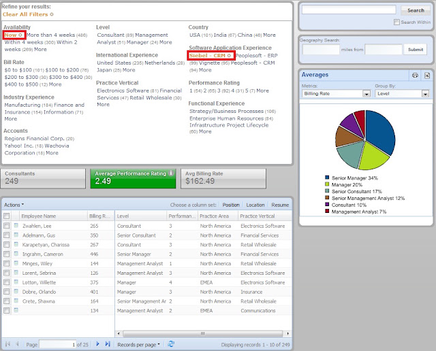Click the Senior Manager blue pie slice

tap(380, 131)
